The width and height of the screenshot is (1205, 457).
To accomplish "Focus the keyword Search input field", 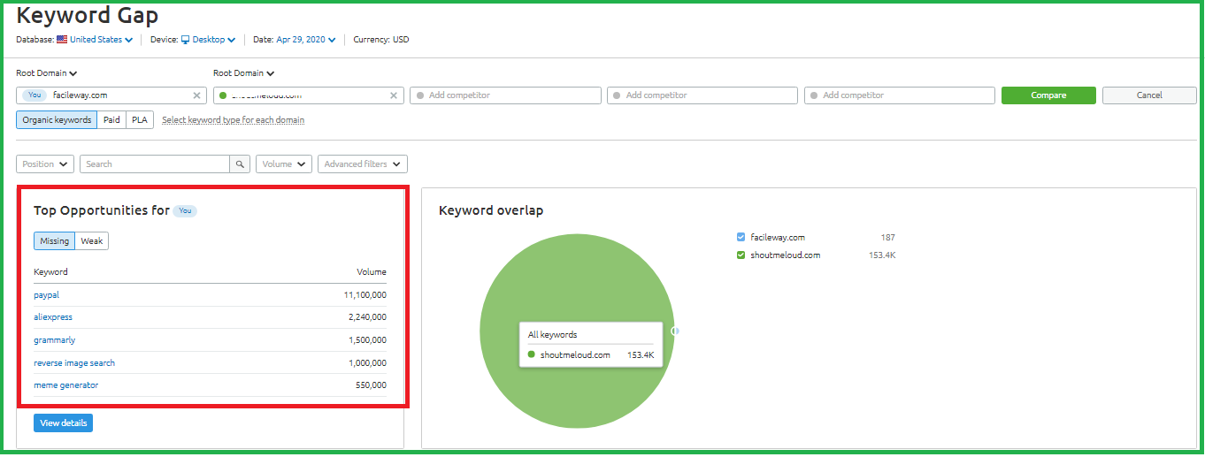I will 155,164.
